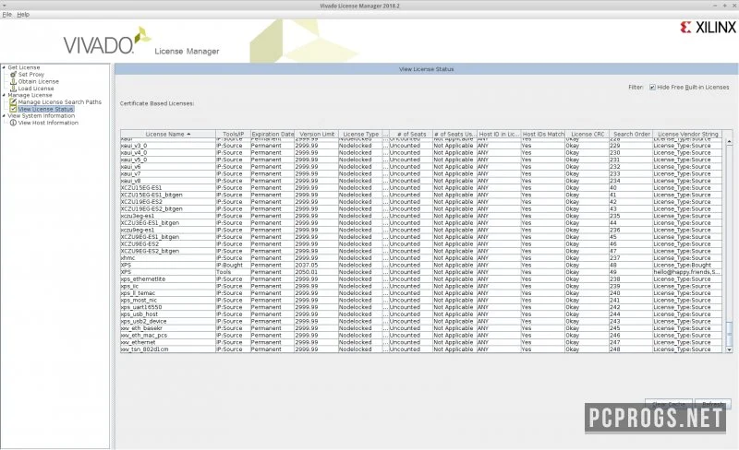739x450 pixels.
Task: Click search order cell 235
Action: tap(632, 216)
